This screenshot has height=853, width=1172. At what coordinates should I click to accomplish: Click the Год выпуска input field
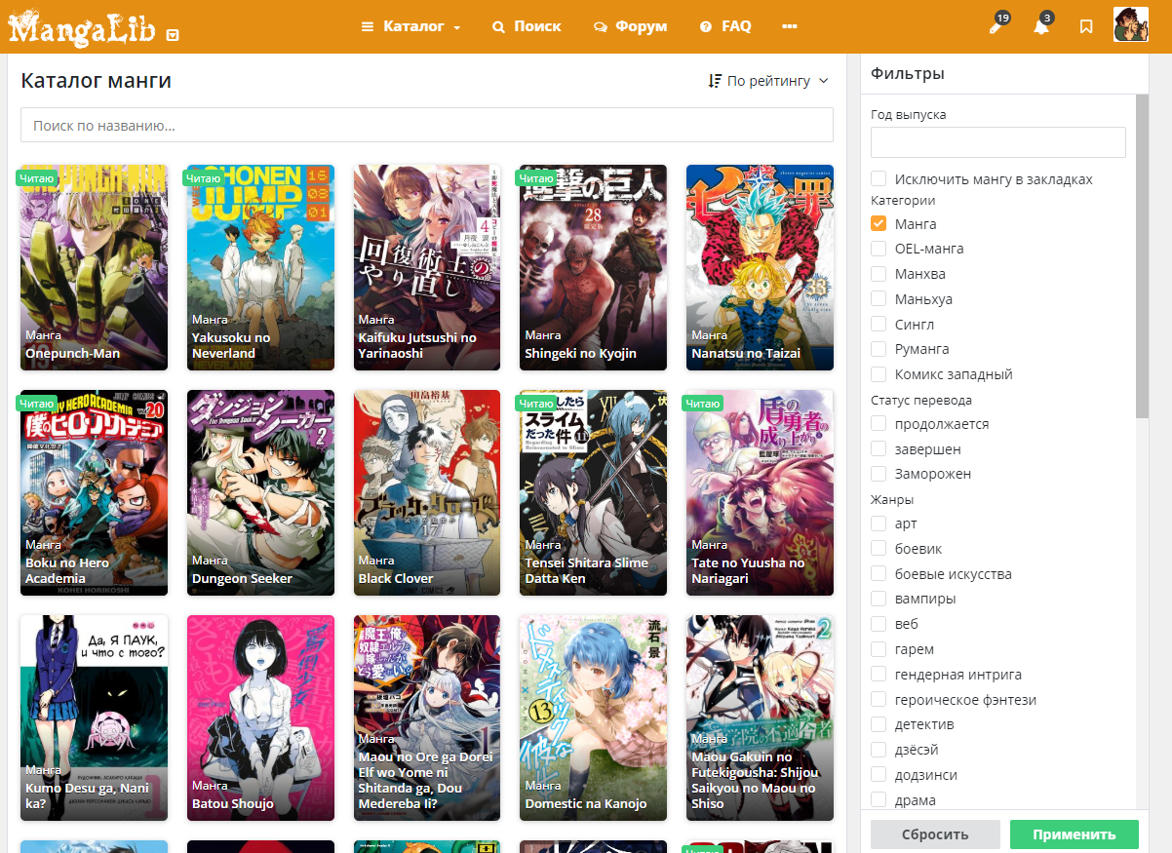[x=998, y=142]
